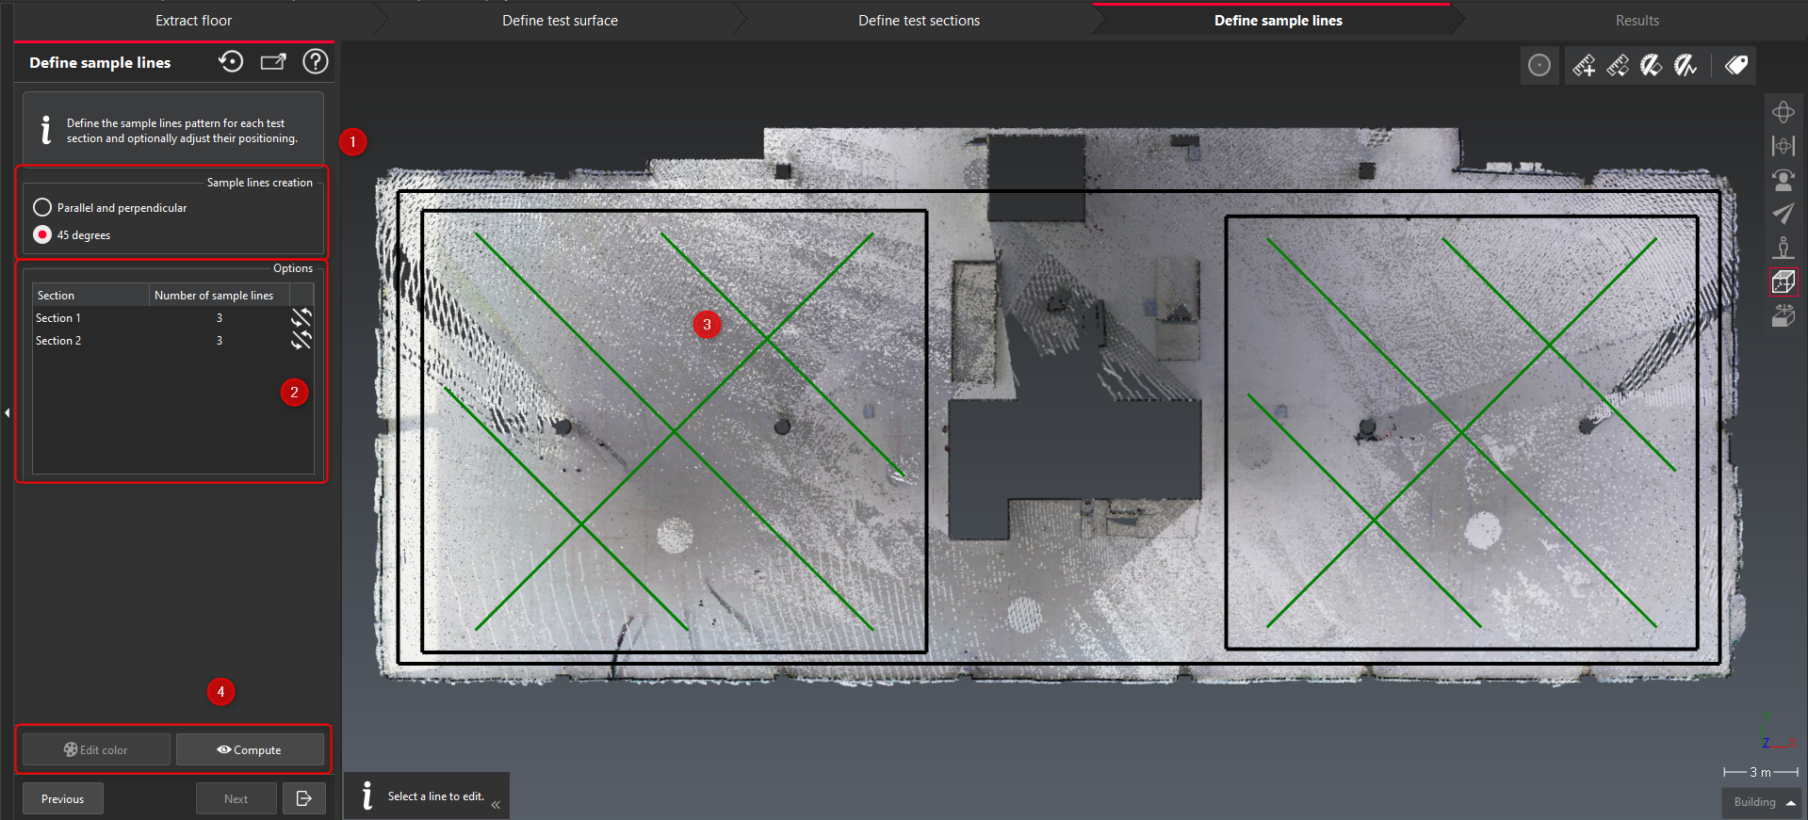Viewport: 1808px width, 820px height.
Task: Select Parallel and perpendicular radio option
Action: click(x=42, y=207)
